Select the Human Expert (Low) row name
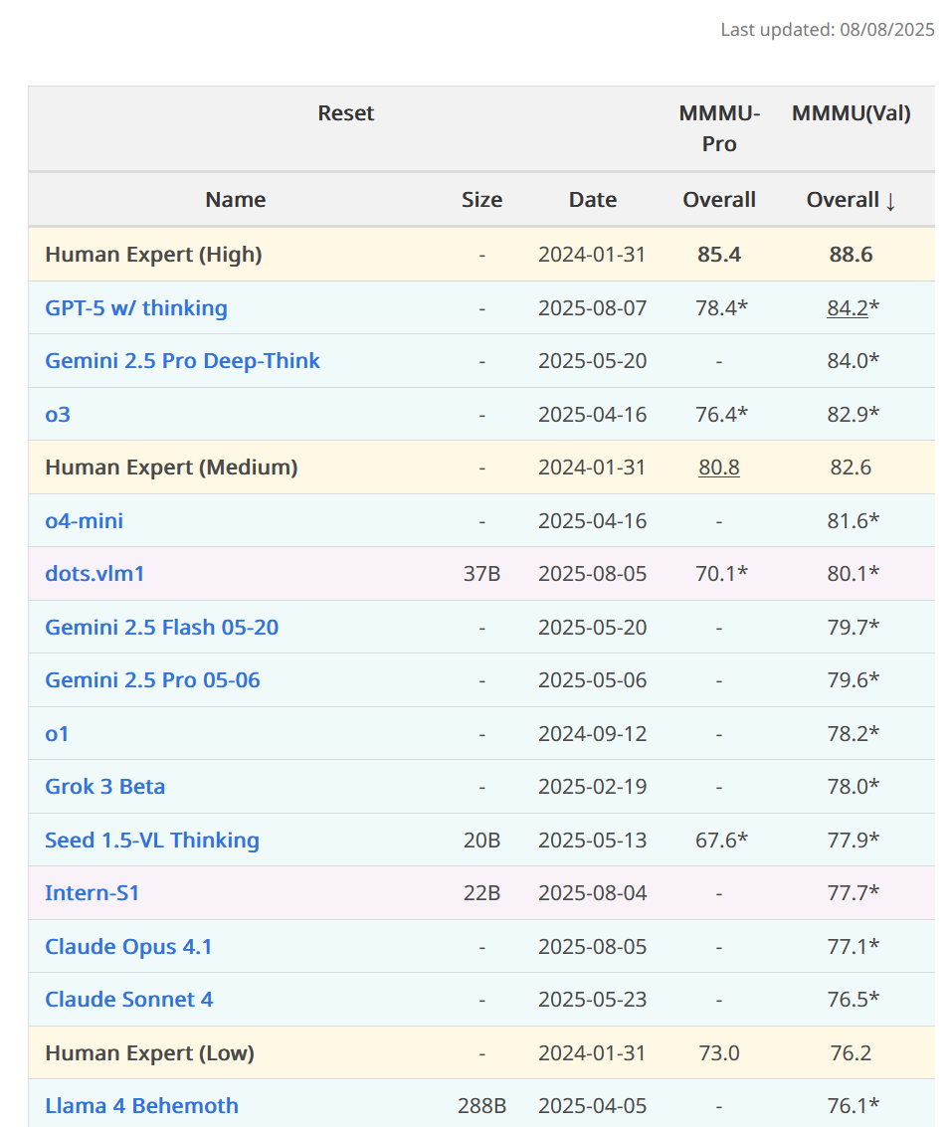This screenshot has width=951, height=1127. tap(150, 1053)
